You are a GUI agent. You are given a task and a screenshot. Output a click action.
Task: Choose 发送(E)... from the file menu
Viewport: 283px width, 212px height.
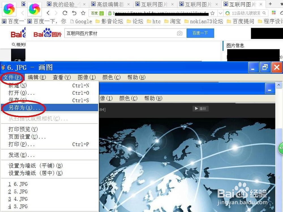(x=50, y=155)
